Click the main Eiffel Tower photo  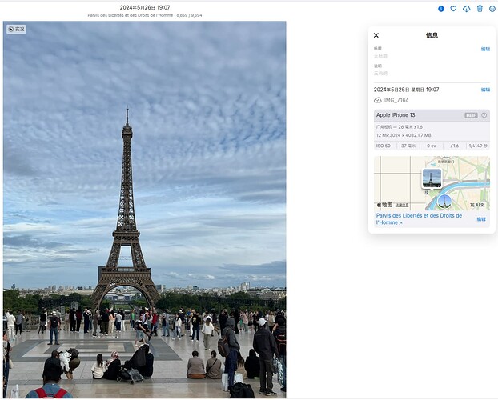[x=144, y=210]
